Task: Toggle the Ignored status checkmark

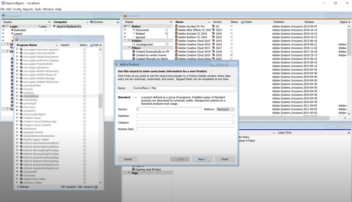Action: tap(125, 37)
